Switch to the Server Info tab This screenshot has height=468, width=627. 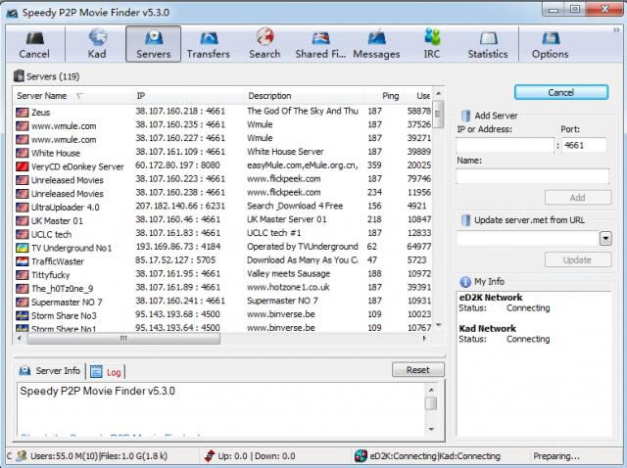(50, 371)
